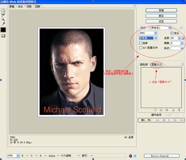Viewport: 186px width, 160px height.
Task: Open the 100% zoom level dropdown
Action: tap(13, 156)
